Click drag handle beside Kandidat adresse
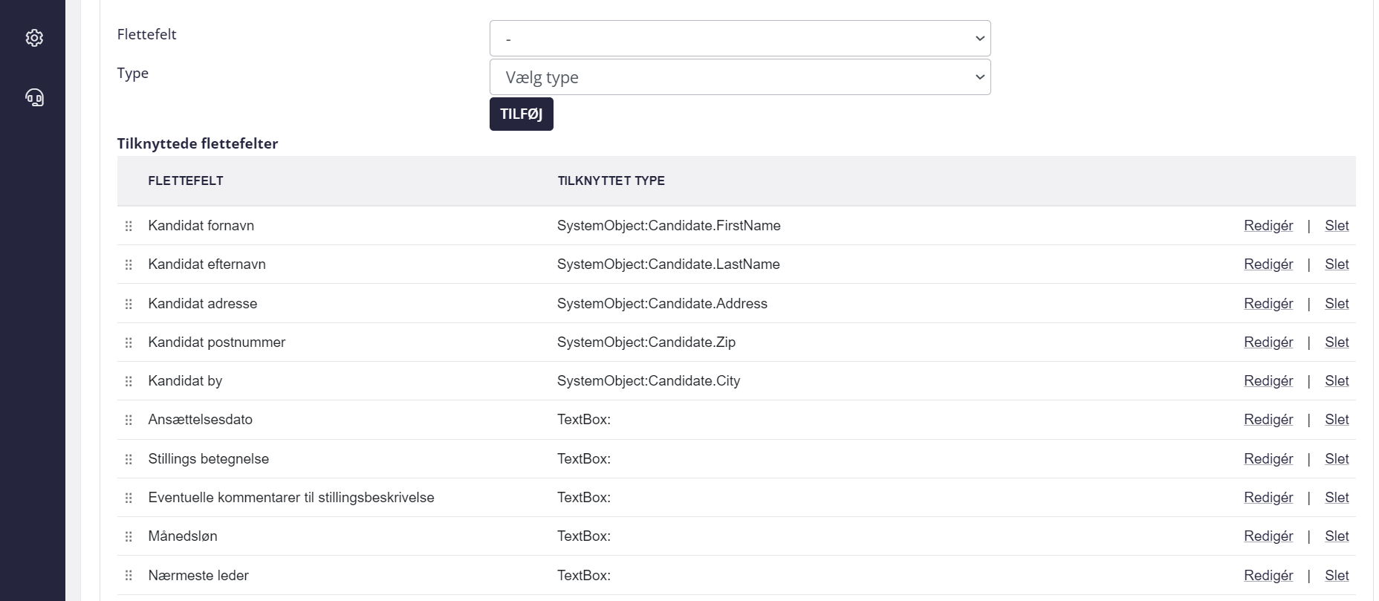Image resolution: width=1379 pixels, height=601 pixels. [129, 304]
